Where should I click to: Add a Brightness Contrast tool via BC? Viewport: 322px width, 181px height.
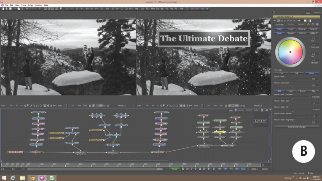(113, 9)
